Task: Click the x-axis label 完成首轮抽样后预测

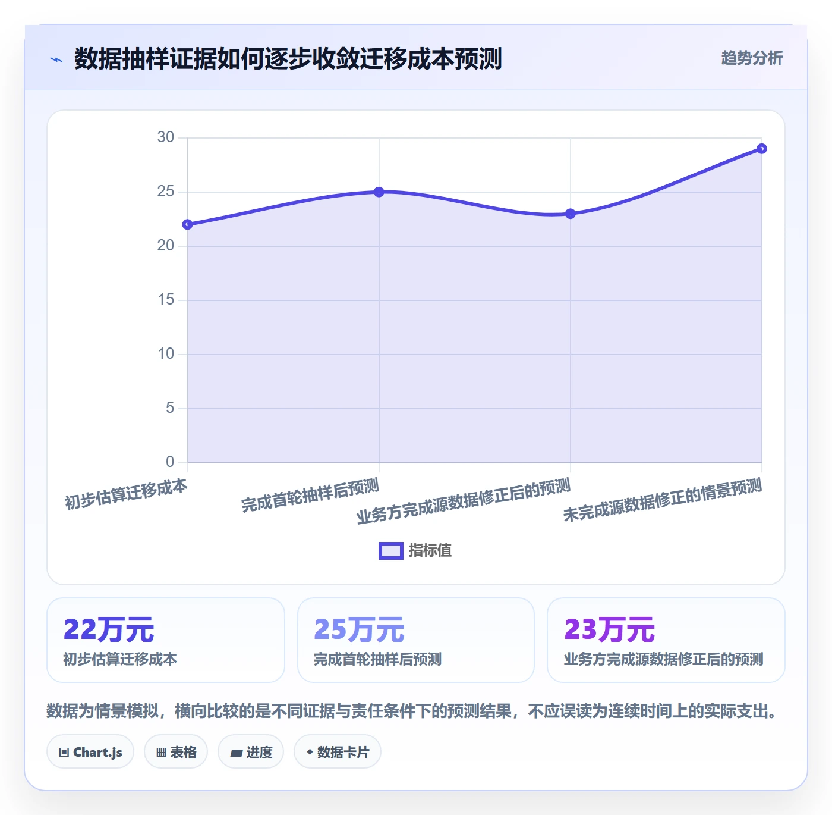Action: pyautogui.click(x=310, y=496)
